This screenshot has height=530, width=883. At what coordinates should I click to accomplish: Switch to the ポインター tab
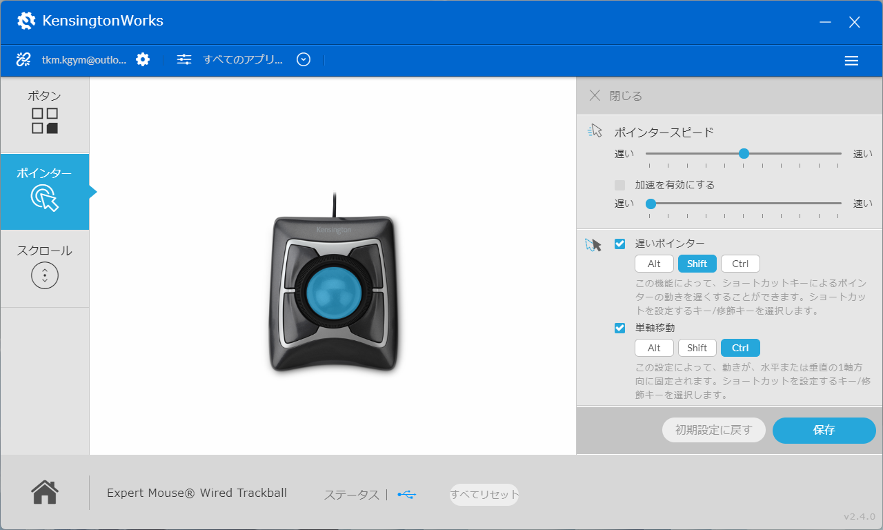[45, 192]
